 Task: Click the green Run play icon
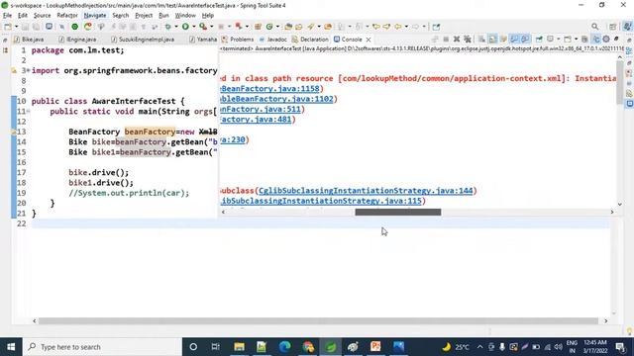[185, 27]
